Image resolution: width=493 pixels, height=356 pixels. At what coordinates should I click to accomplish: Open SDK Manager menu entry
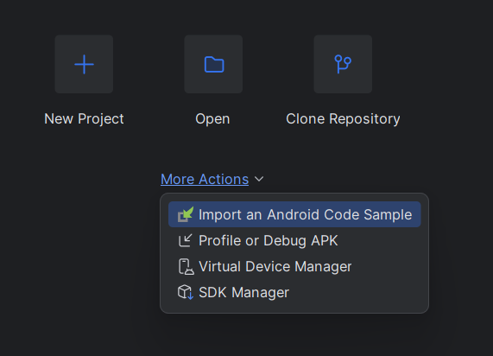[294, 292]
